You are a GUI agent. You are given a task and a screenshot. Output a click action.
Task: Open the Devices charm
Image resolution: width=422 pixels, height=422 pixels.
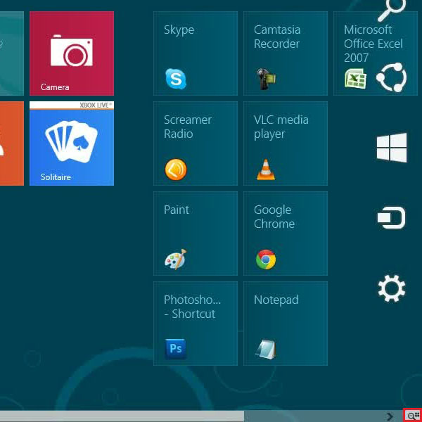pos(392,218)
